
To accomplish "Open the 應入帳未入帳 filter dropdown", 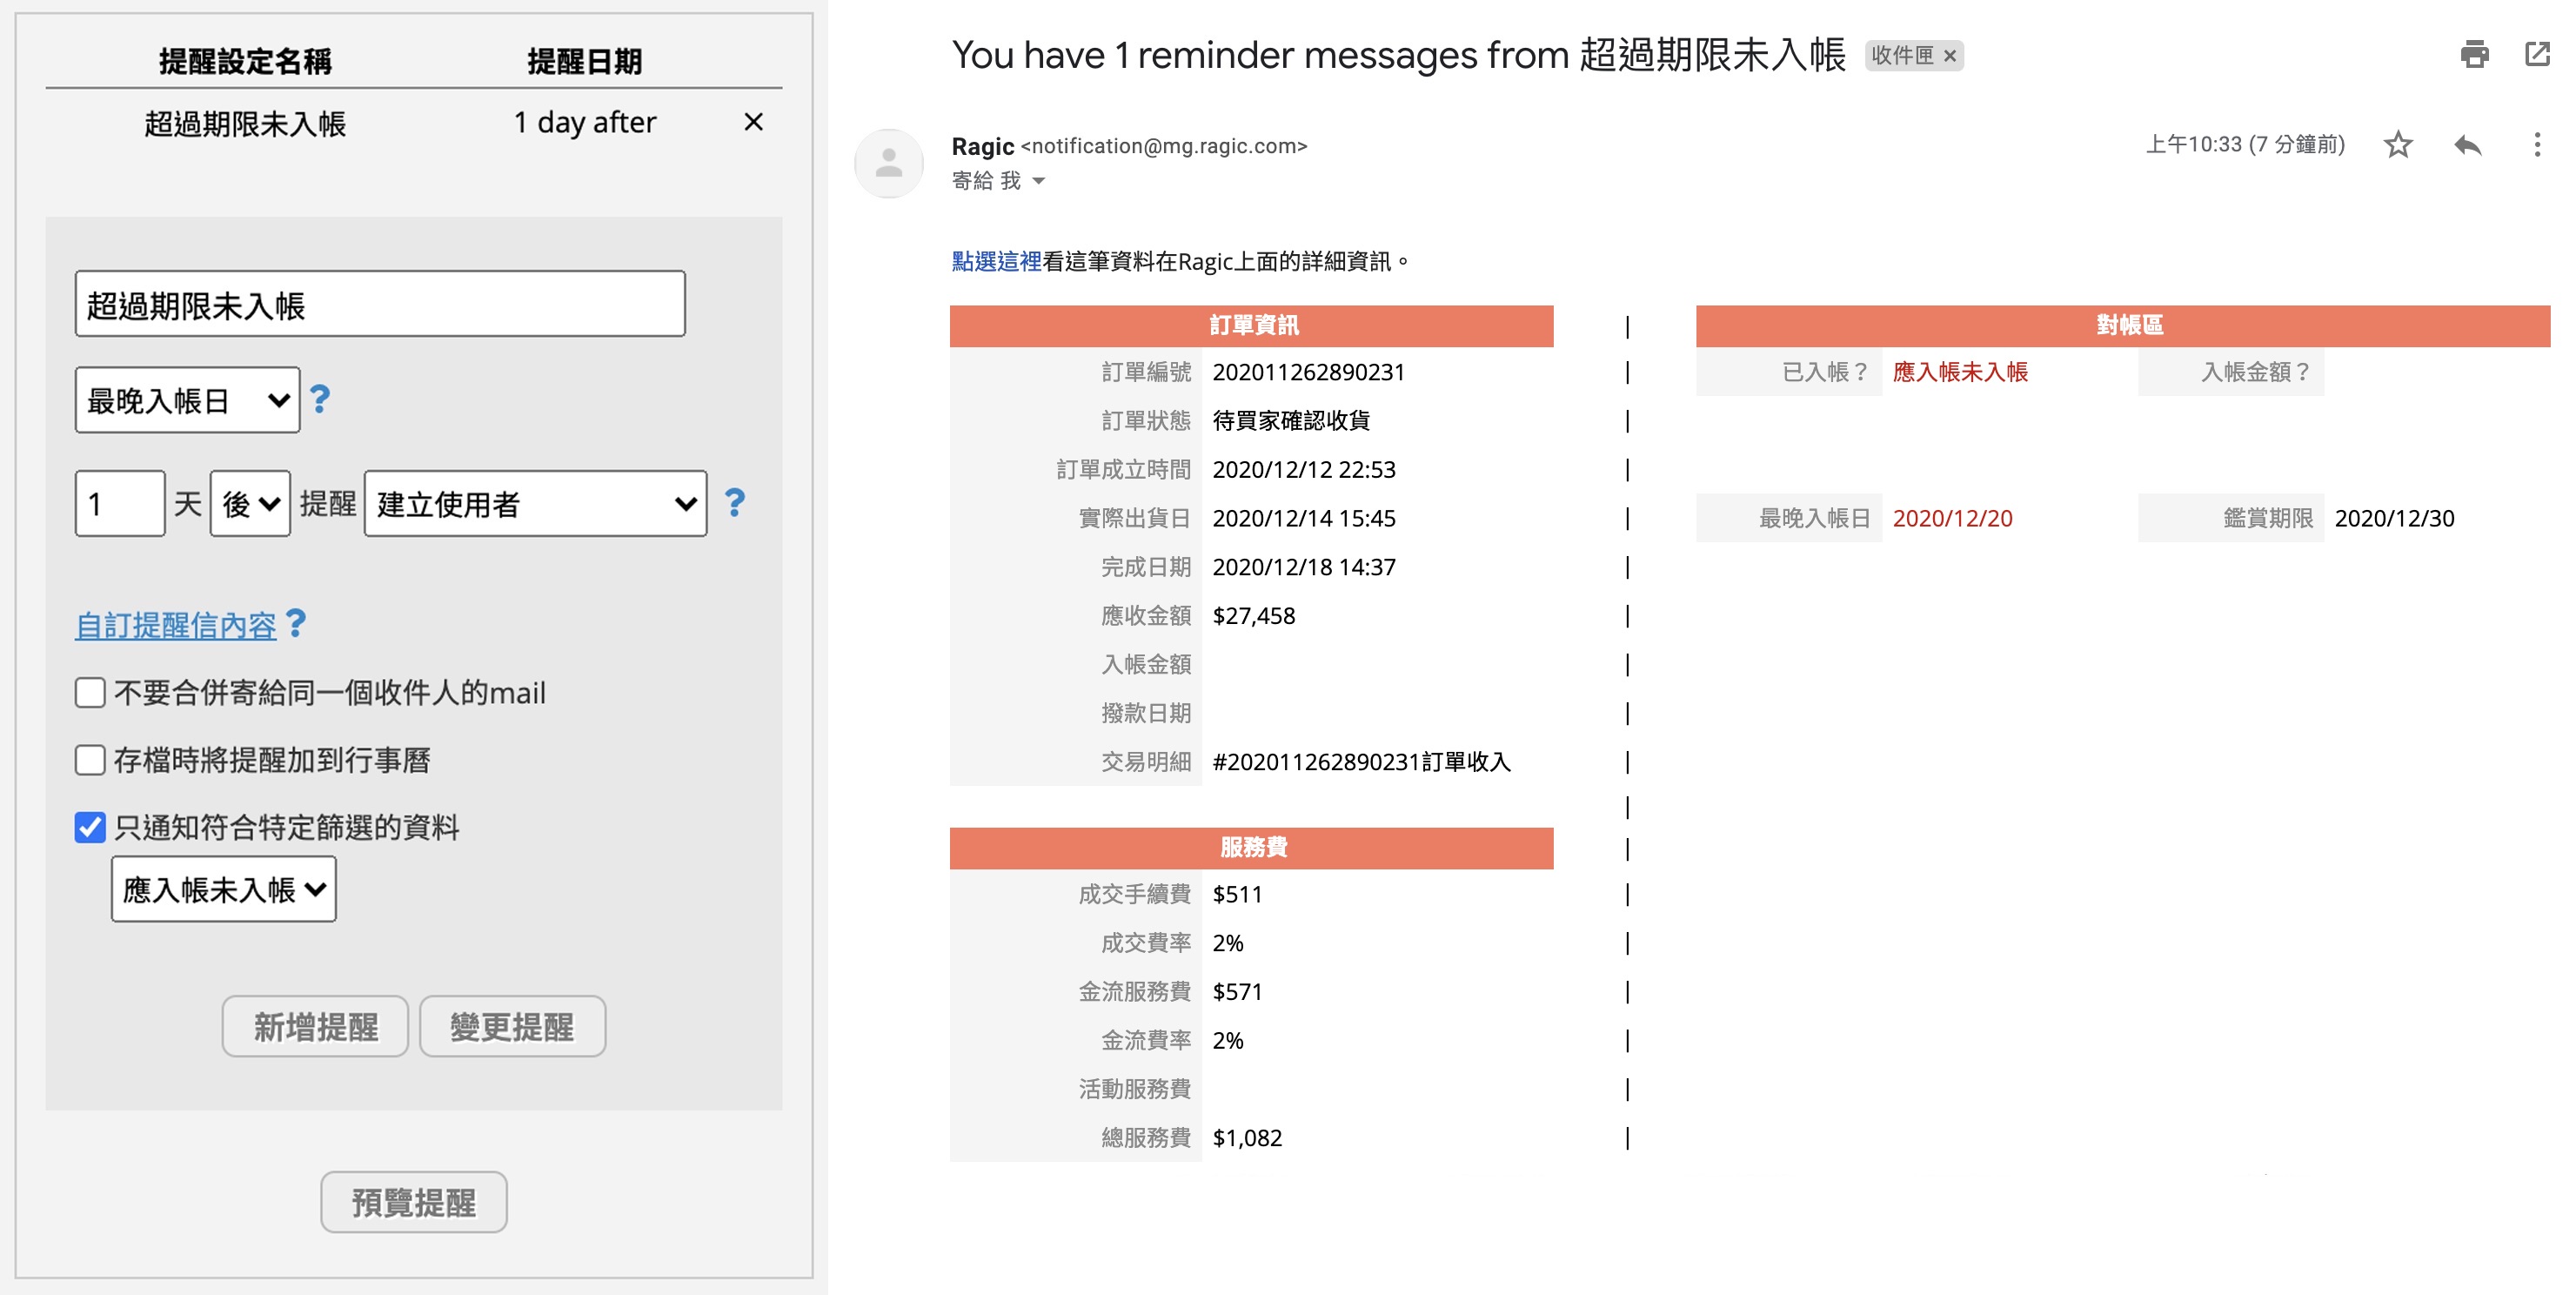I will [224, 889].
